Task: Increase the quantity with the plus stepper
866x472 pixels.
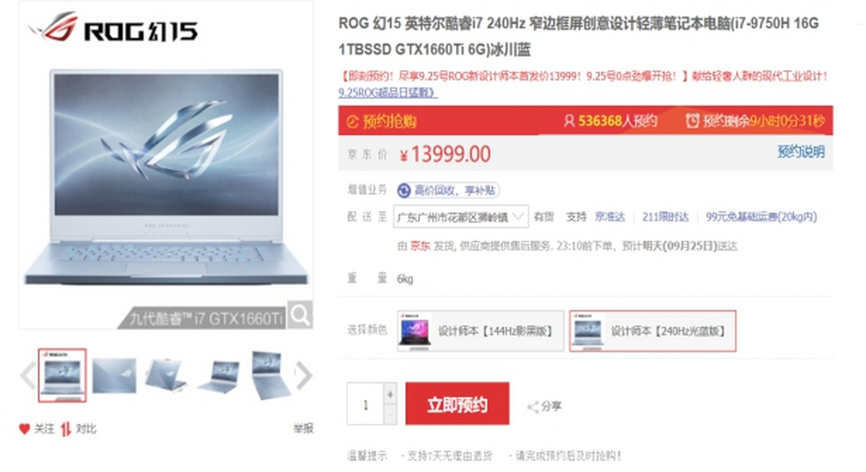Action: (x=390, y=395)
